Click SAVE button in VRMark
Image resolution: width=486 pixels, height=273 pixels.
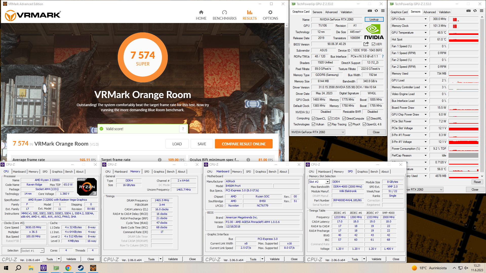(x=202, y=144)
